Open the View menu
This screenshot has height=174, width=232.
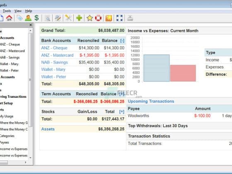pyautogui.click(x=18, y=11)
